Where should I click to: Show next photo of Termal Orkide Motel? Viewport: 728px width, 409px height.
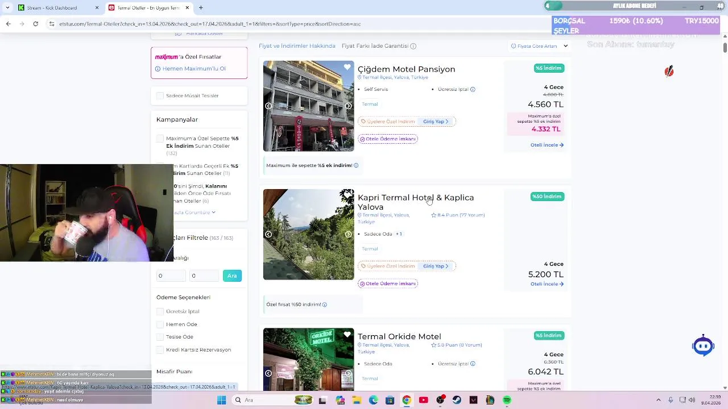[348, 373]
